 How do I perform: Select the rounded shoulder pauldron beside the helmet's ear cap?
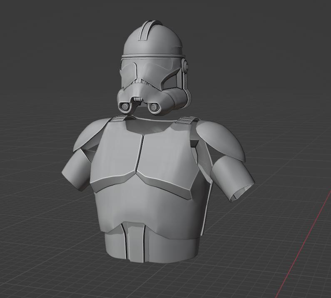(221, 140)
